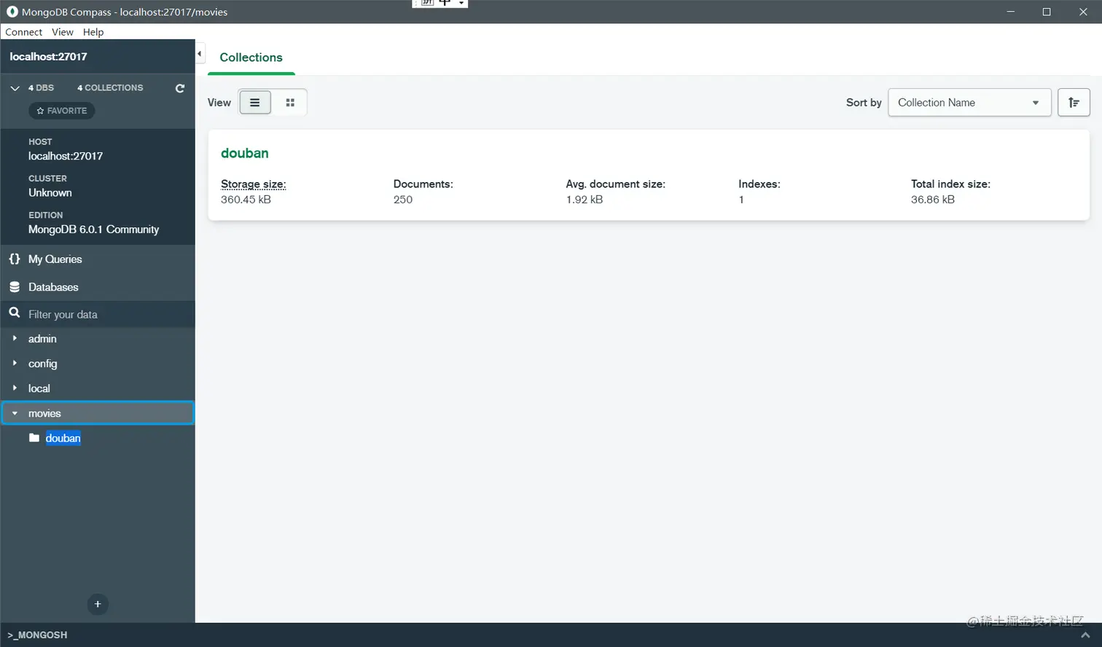Select the Collections tab
The height and width of the screenshot is (647, 1102).
pos(251,58)
